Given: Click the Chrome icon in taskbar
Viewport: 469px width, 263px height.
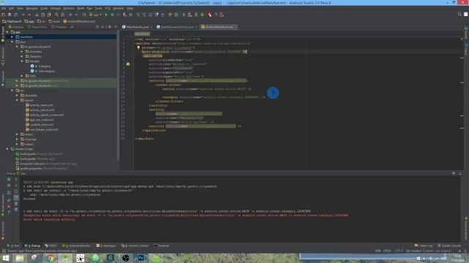Looking at the screenshot, I should pyautogui.click(x=50, y=258).
